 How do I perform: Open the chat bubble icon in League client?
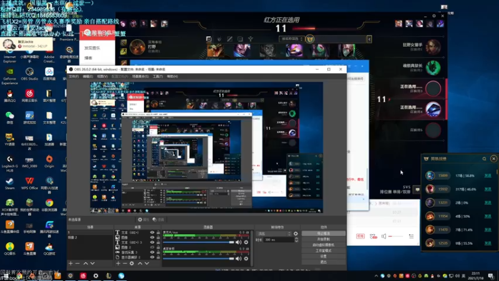(x=417, y=190)
